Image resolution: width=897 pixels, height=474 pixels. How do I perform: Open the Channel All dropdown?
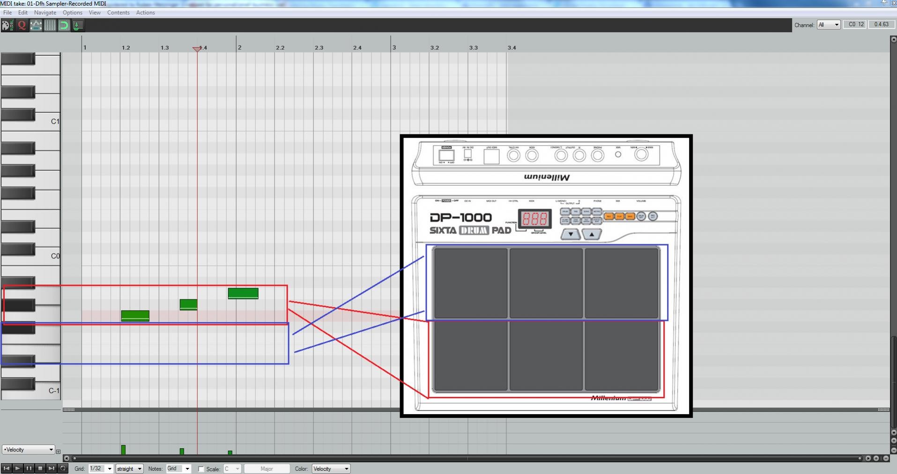829,25
